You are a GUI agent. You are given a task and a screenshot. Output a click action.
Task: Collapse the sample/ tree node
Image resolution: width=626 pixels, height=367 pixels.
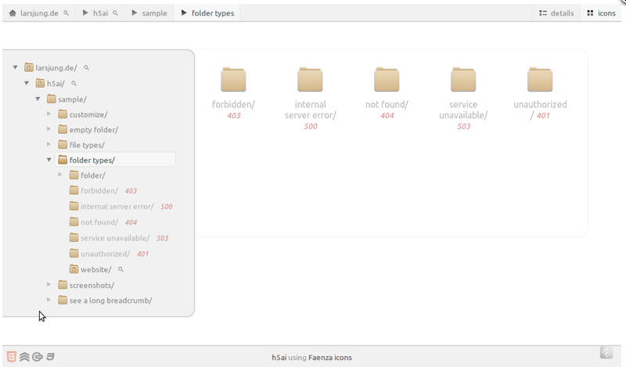[38, 99]
